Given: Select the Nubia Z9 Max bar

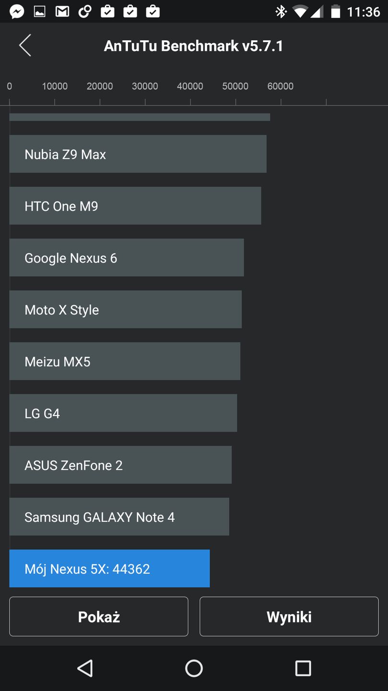Looking at the screenshot, I should tap(137, 154).
